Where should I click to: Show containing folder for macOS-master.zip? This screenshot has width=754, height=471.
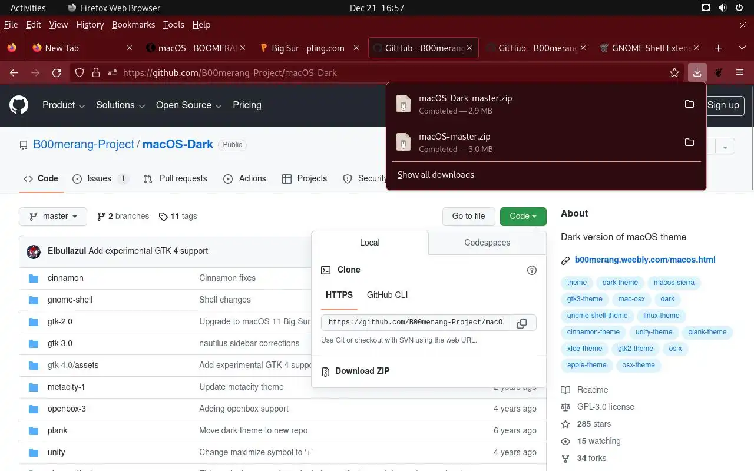pos(689,142)
